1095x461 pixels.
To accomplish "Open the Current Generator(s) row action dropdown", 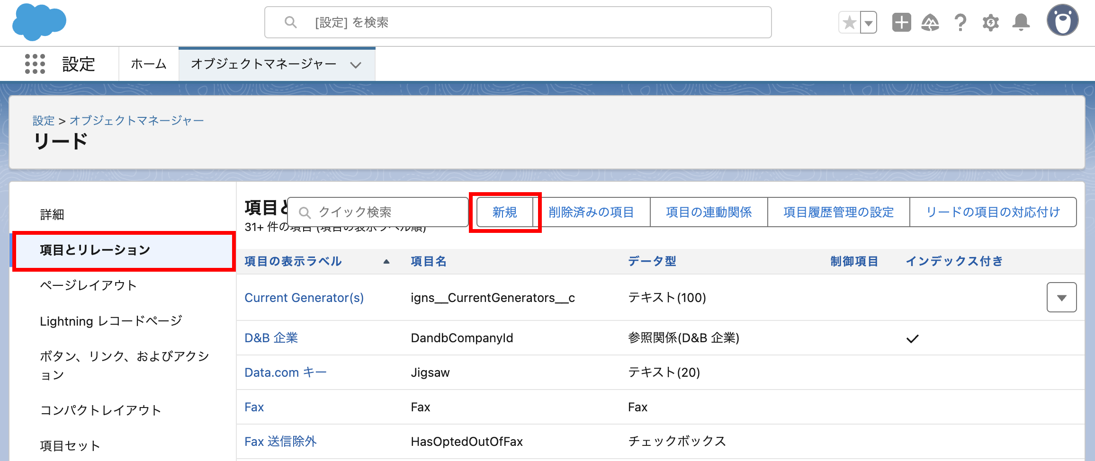I will point(1061,298).
